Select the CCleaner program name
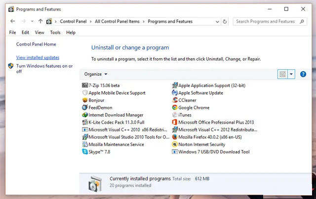 (x=187, y=100)
